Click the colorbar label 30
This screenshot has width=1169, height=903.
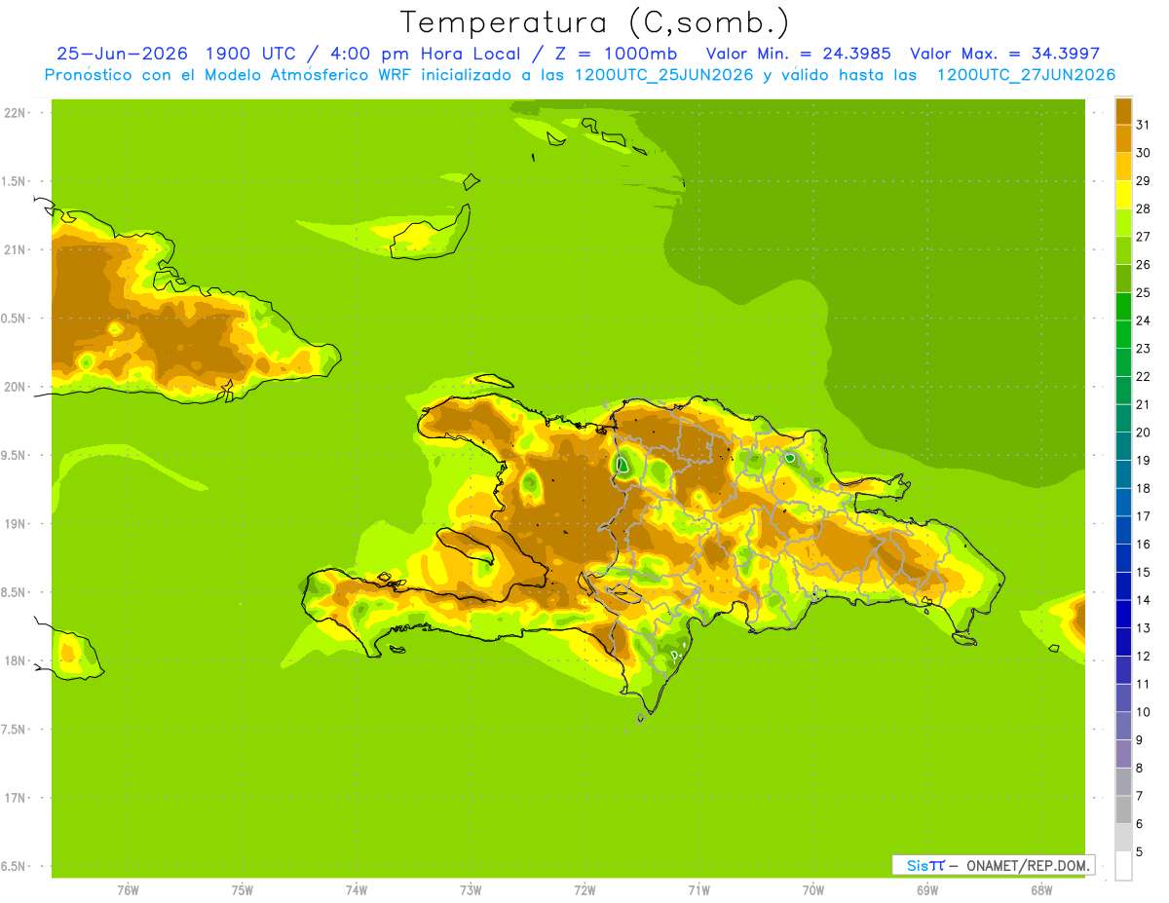1144,153
